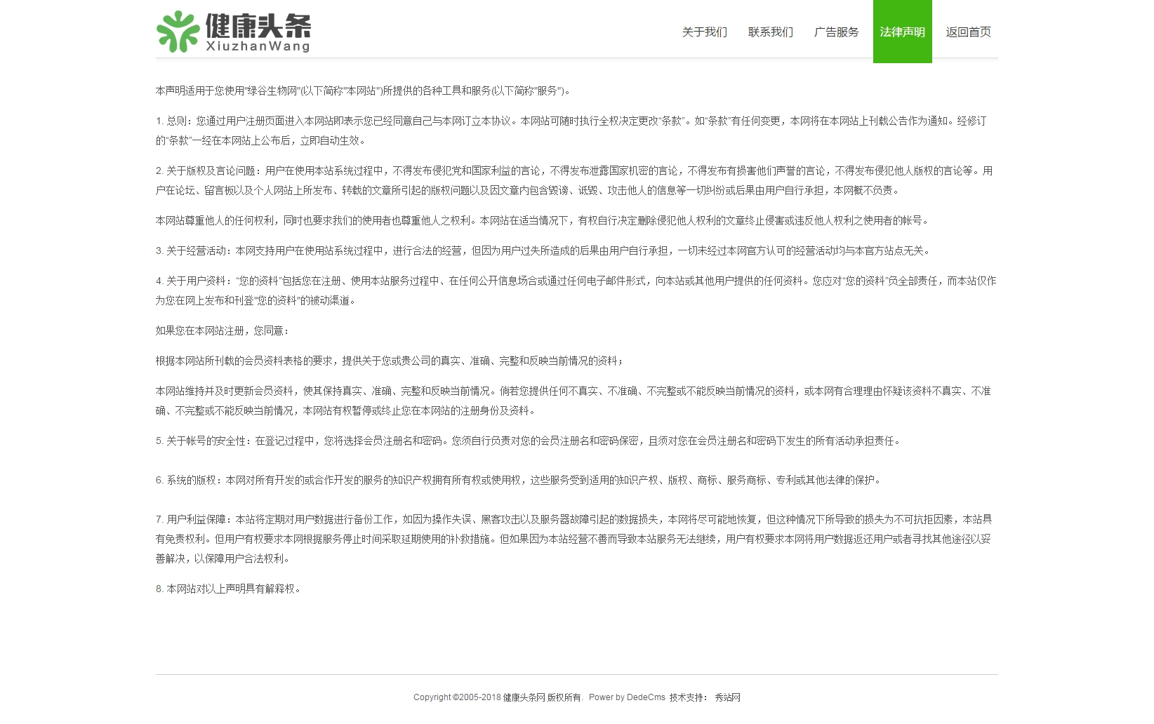
Task: Click the clause beginning 3. 关于经营活动
Action: pyautogui.click(x=544, y=250)
